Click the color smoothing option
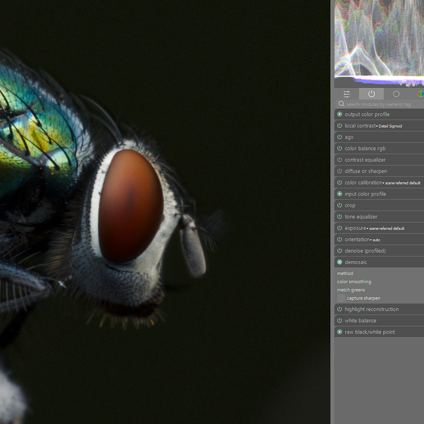 coord(354,281)
